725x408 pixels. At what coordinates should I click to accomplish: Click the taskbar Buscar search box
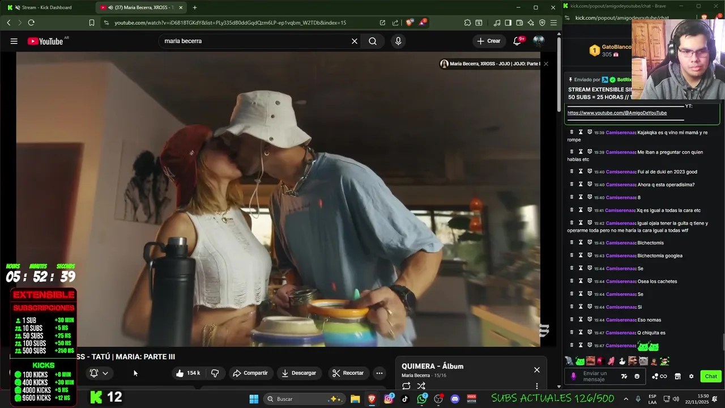[x=305, y=399]
